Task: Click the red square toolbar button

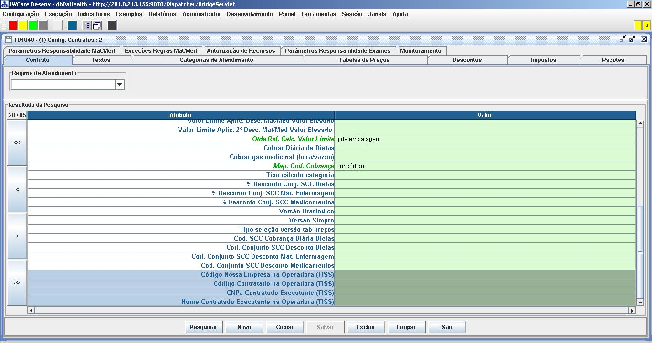Action: 13,26
